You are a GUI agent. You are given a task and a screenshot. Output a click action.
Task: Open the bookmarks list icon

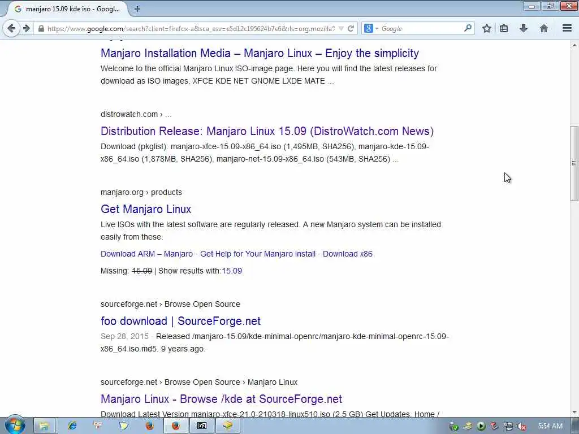[504, 28]
